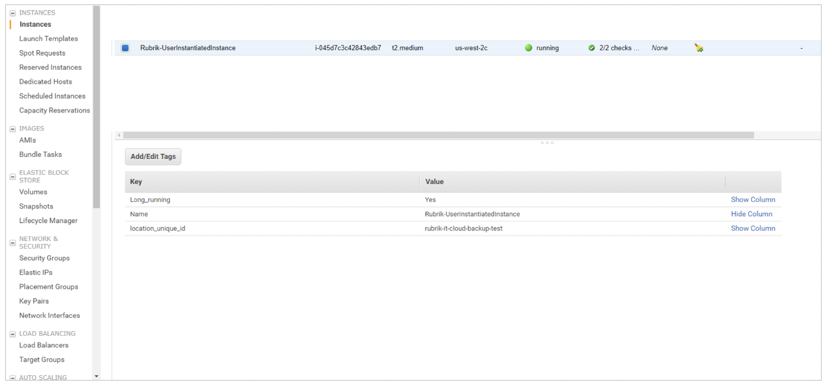Screen dimensions: 826x385
Task: Collapse the IMAGES sidebar section
Action: pyautogui.click(x=13, y=129)
